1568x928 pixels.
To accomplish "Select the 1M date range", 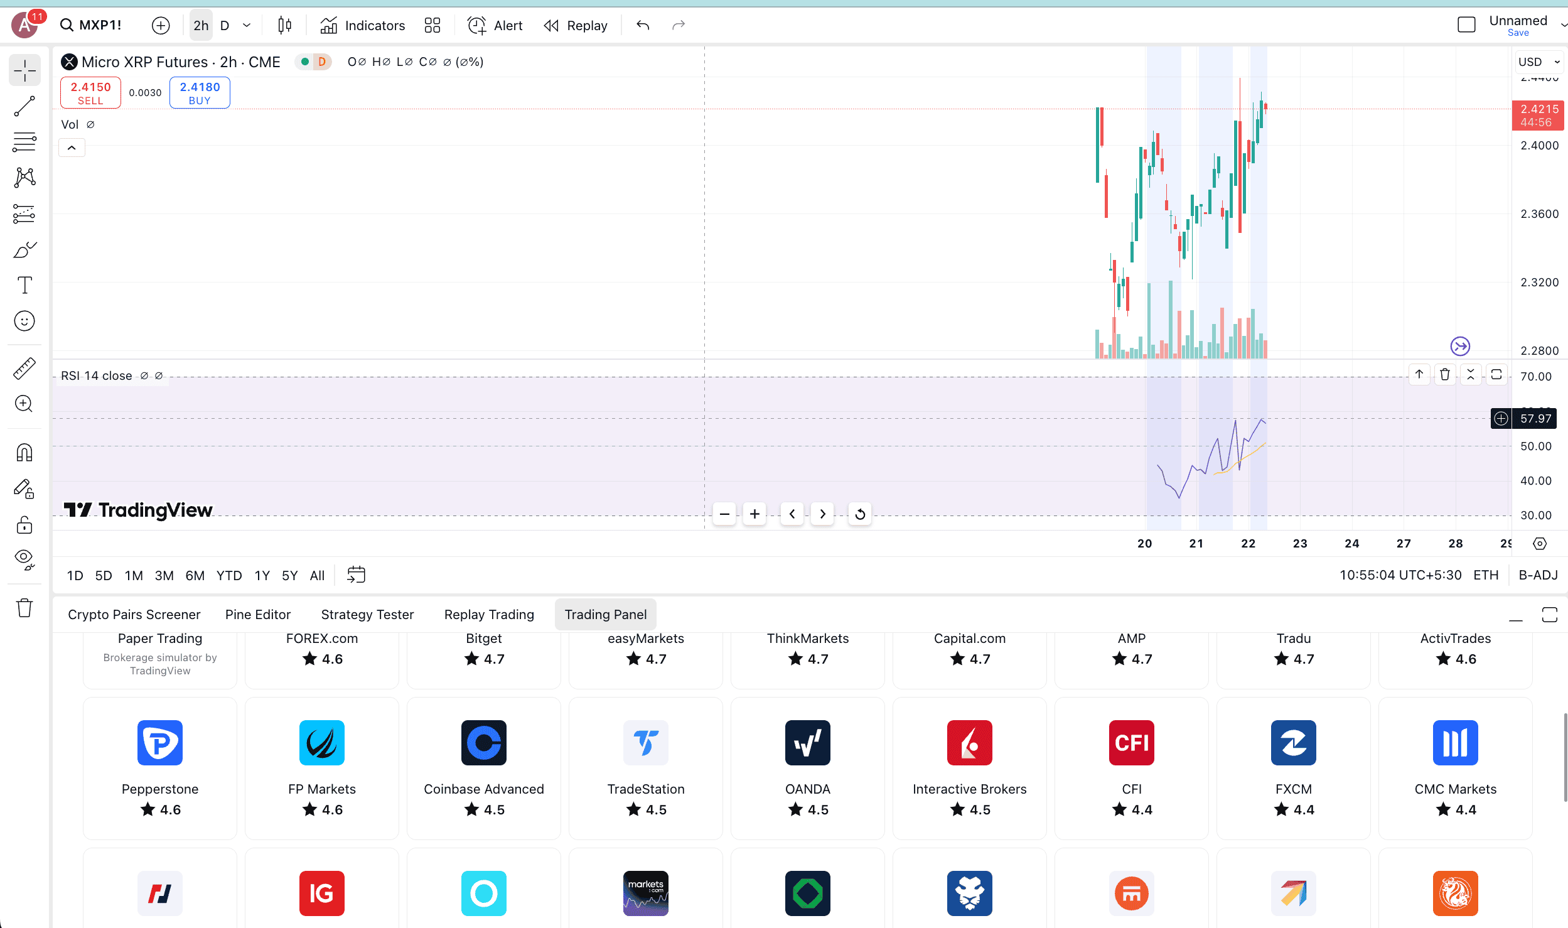I will tap(133, 575).
